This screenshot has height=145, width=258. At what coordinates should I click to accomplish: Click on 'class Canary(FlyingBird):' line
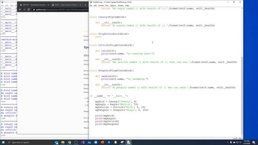click(x=108, y=17)
